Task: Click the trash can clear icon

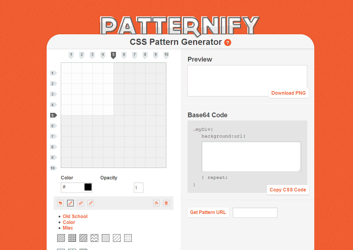Action: coord(166,203)
